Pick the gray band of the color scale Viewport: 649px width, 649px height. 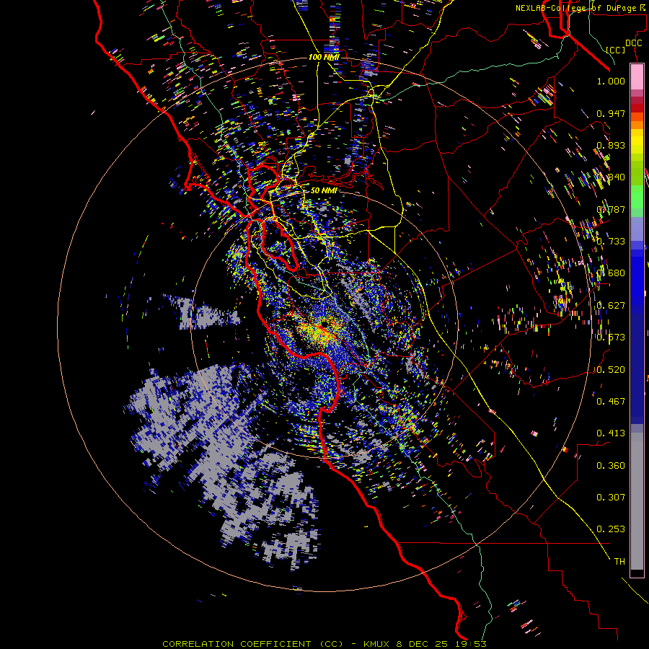pos(637,501)
